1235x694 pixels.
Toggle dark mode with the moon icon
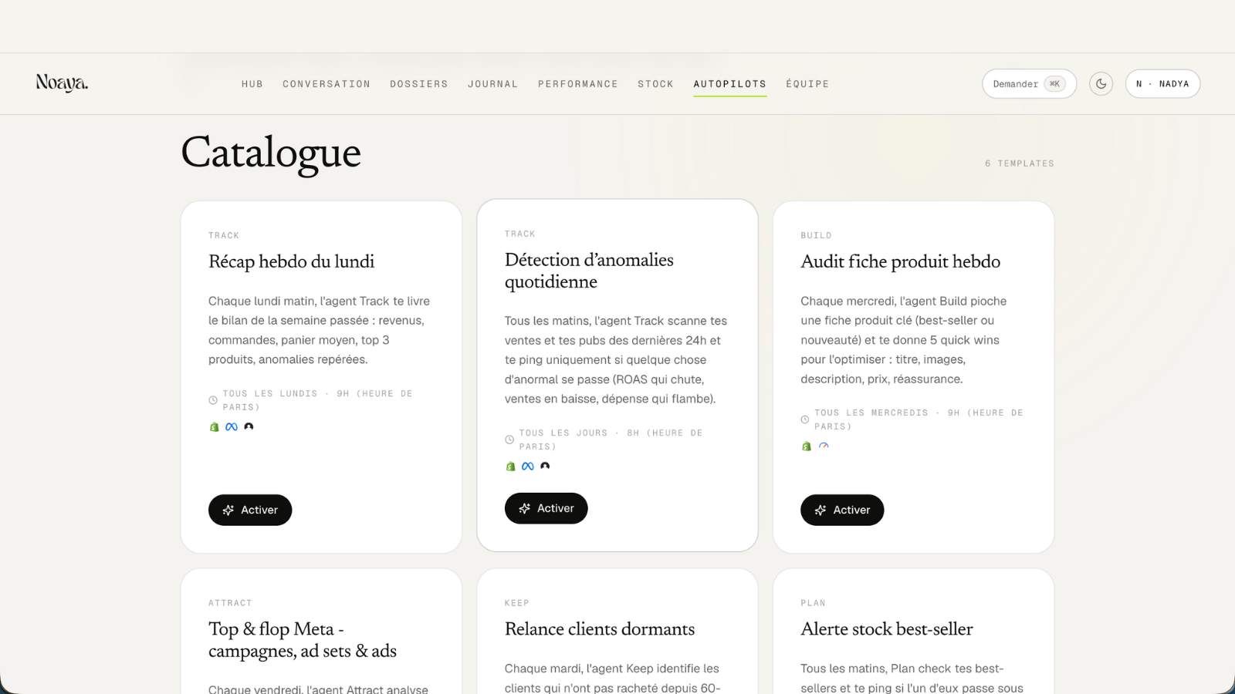tap(1101, 84)
